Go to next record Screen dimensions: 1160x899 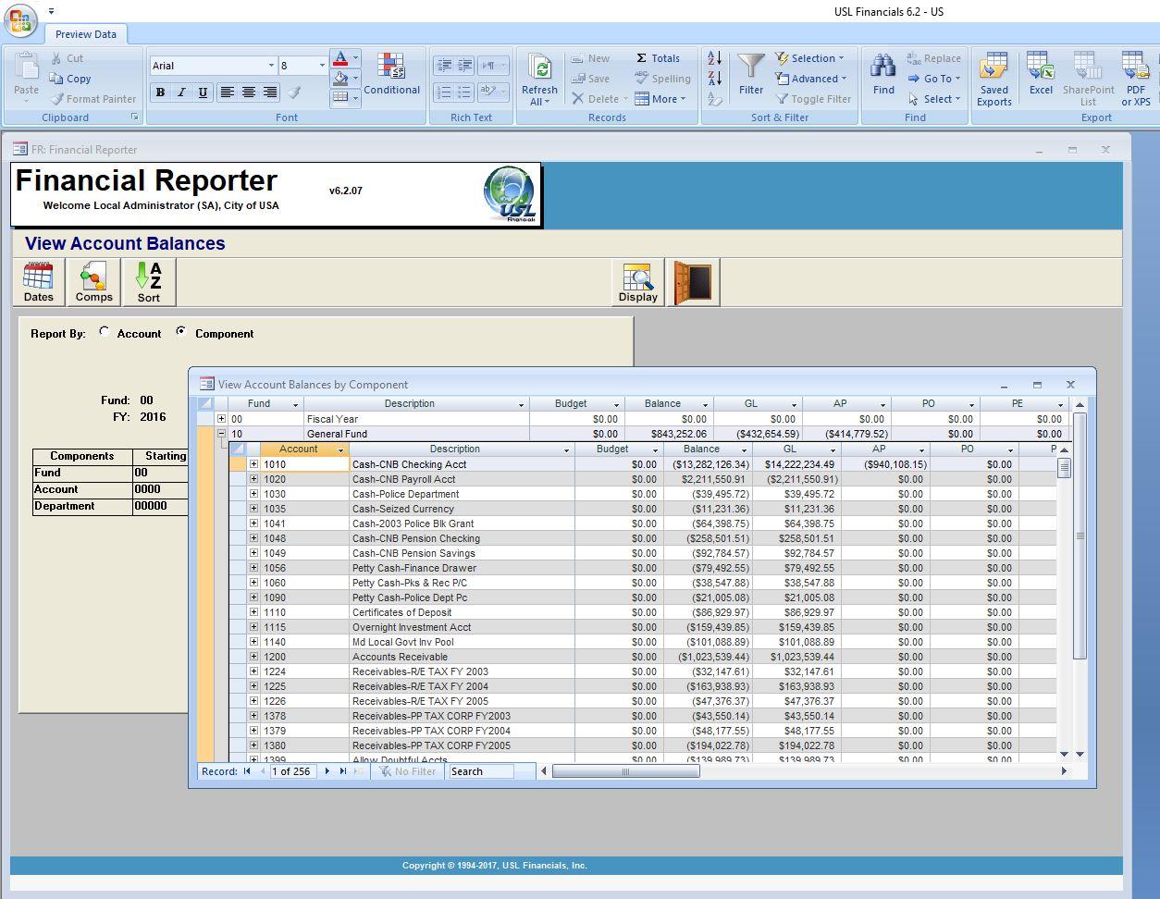point(327,771)
